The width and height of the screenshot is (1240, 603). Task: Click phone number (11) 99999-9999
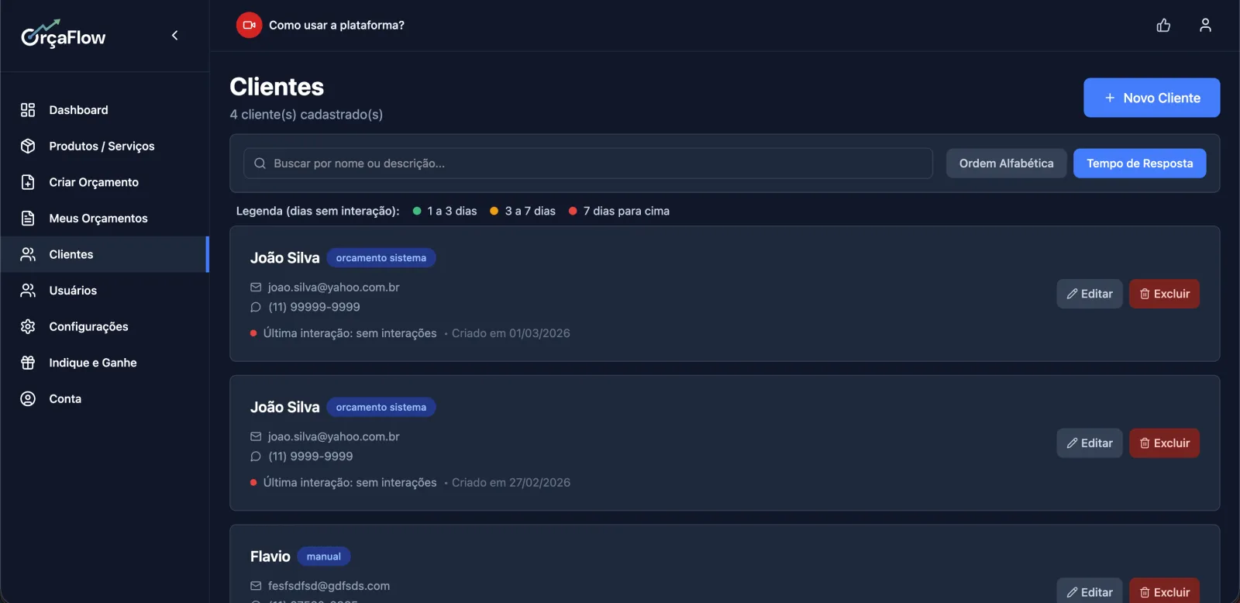point(314,307)
